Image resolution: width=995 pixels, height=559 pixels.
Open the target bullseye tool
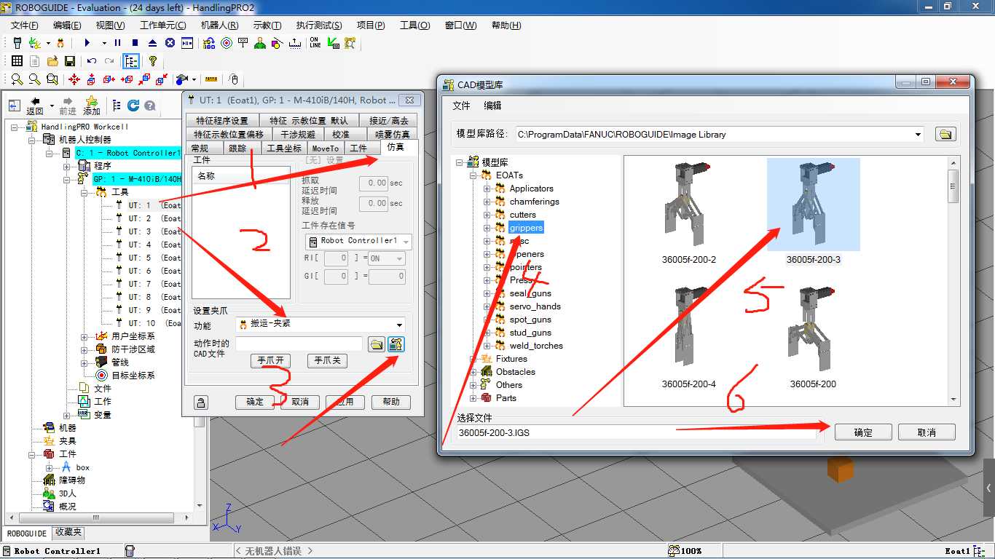(226, 43)
